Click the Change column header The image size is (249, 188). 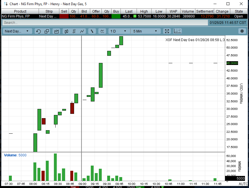(222, 11)
